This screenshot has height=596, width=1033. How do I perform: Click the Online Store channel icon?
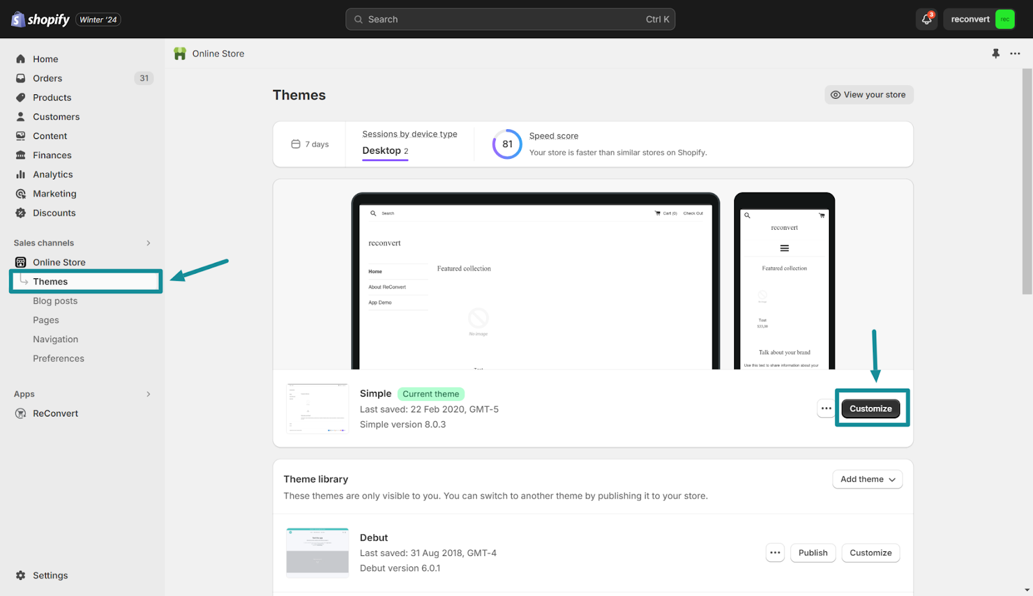(21, 262)
